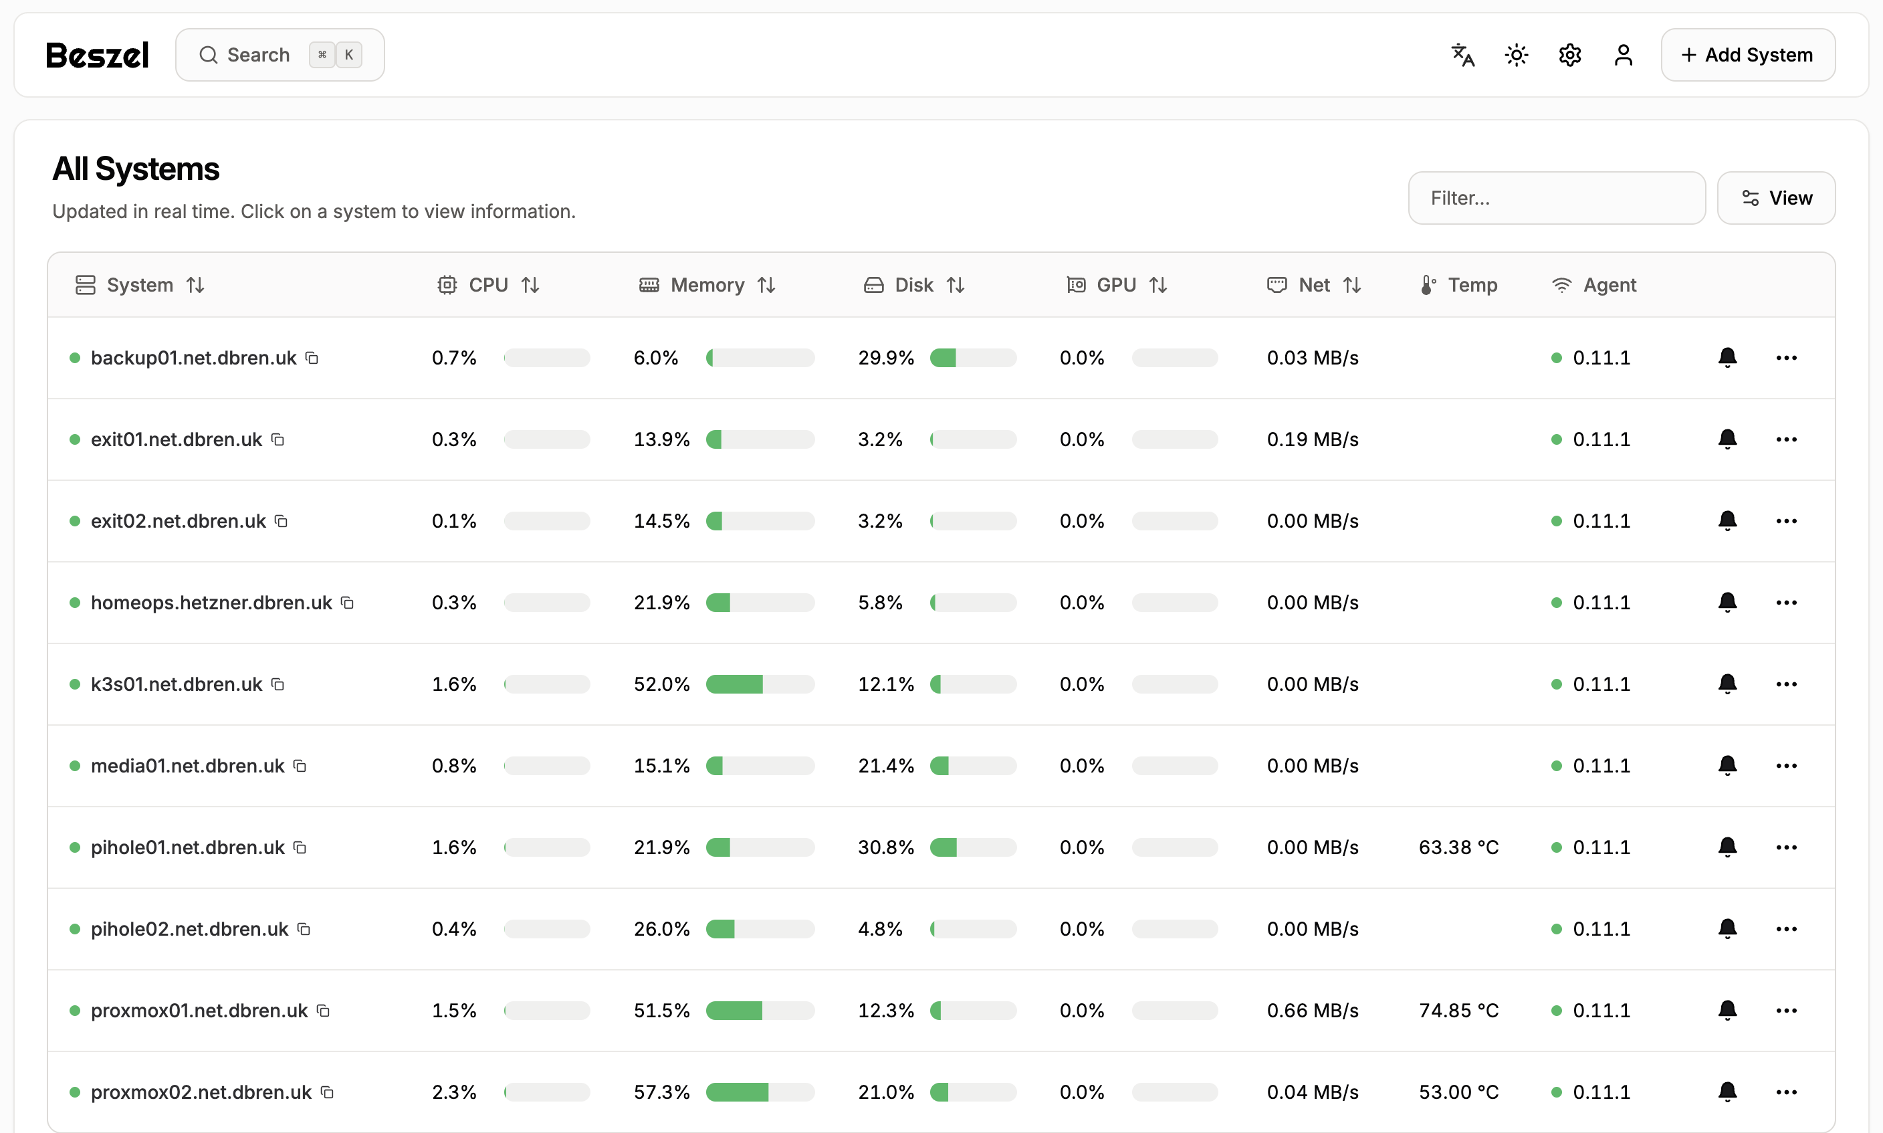Image resolution: width=1883 pixels, height=1133 pixels.
Task: Open the Search box in header
Action: tap(280, 55)
